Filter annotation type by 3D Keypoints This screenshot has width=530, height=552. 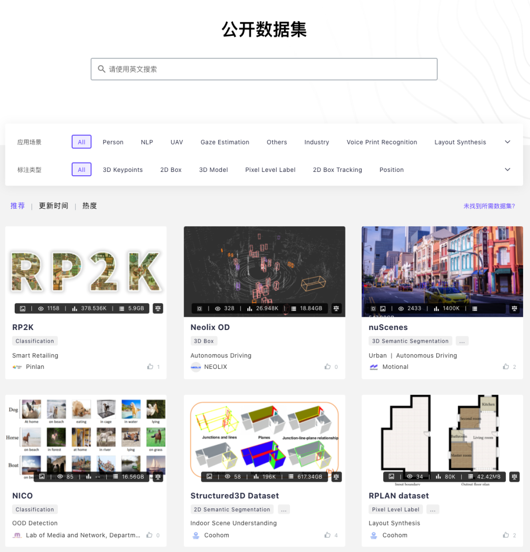[x=123, y=169]
